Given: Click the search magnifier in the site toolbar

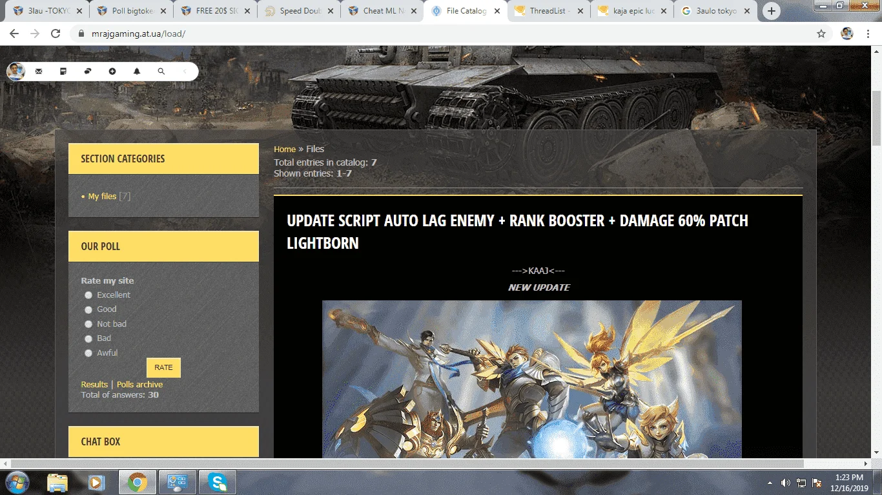Looking at the screenshot, I should pyautogui.click(x=161, y=72).
